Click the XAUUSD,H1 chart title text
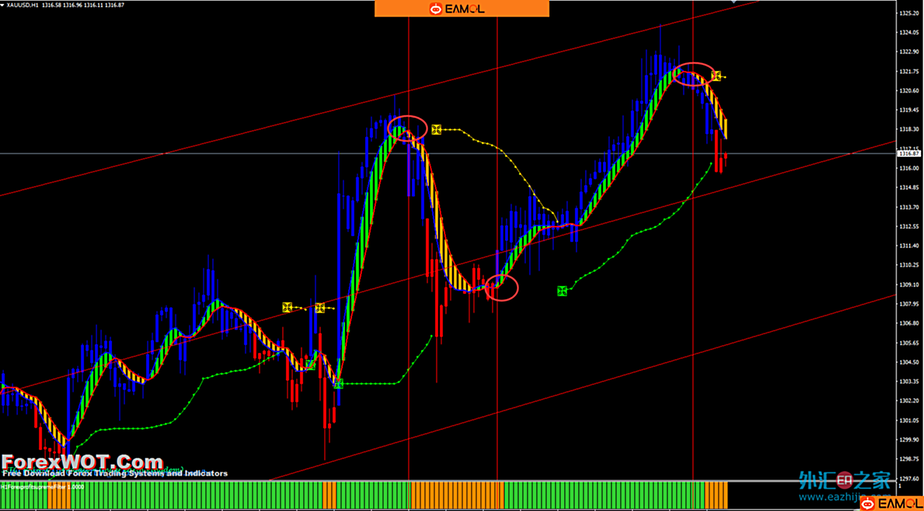 pos(23,5)
